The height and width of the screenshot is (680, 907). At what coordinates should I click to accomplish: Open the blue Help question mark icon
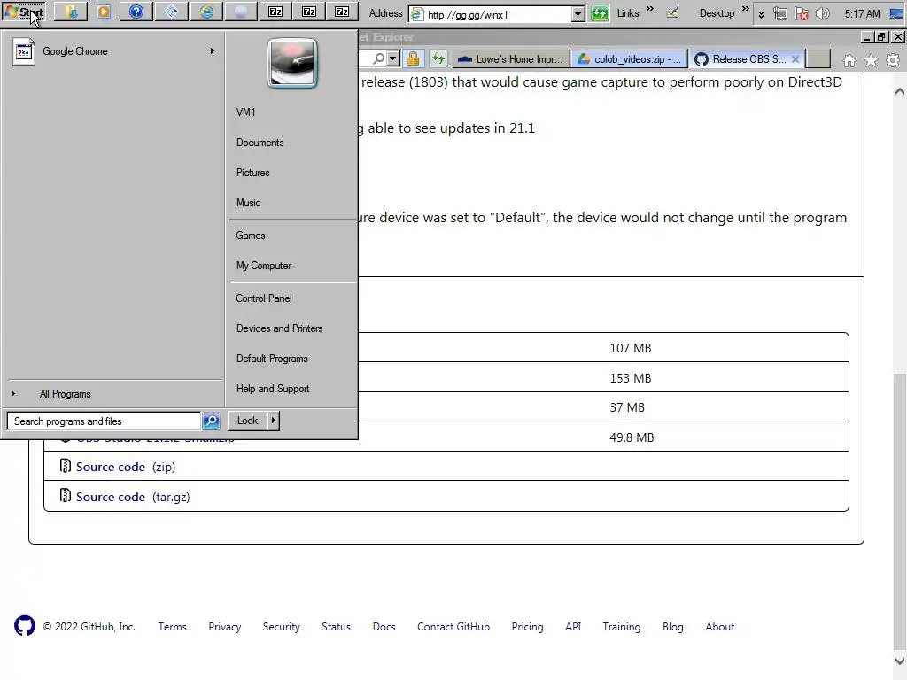136,12
